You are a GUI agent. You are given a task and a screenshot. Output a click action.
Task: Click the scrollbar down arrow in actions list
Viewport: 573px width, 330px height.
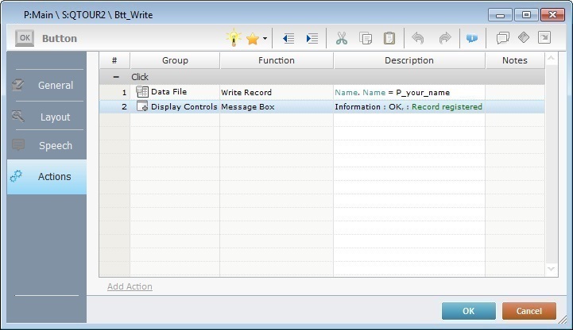pos(552,270)
